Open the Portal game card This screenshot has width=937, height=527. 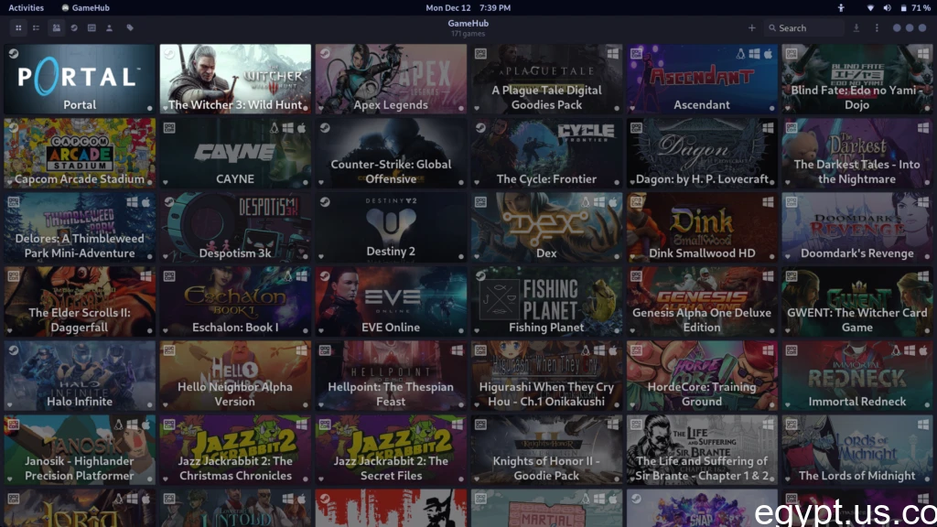coord(80,79)
